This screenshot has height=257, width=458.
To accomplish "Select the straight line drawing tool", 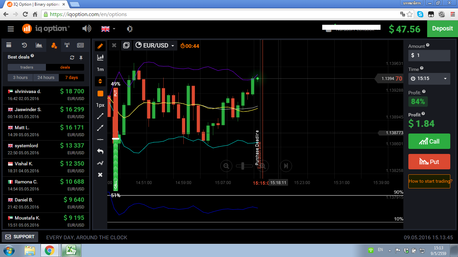I will pyautogui.click(x=100, y=116).
